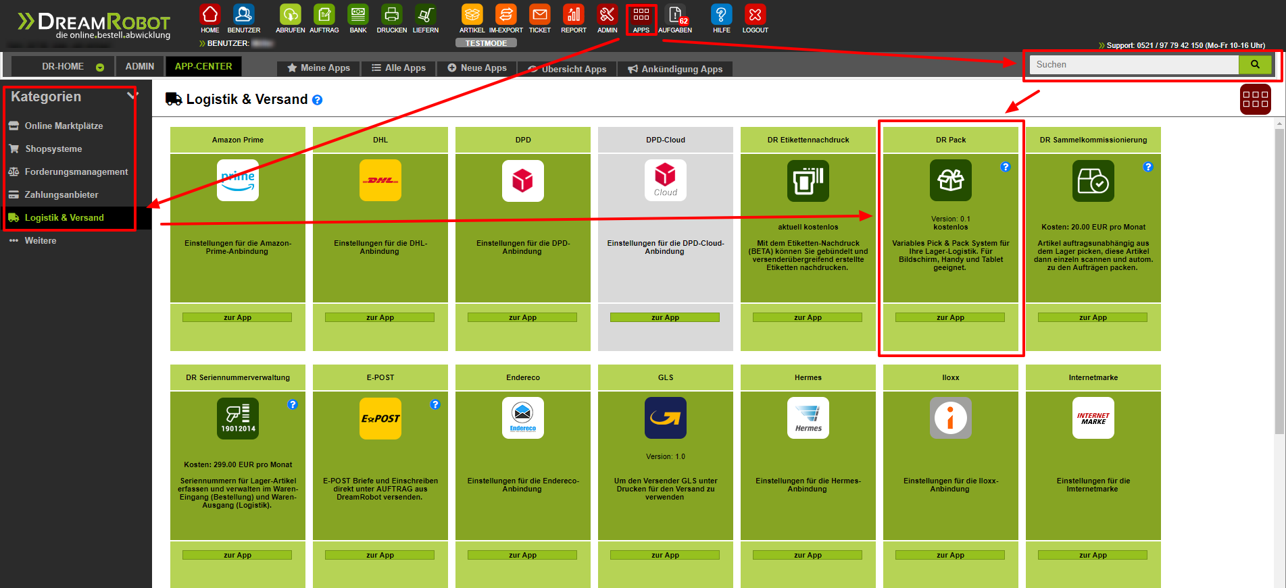Open the DHL app logo tile
Viewport: 1286px width, 588px height.
pos(380,180)
